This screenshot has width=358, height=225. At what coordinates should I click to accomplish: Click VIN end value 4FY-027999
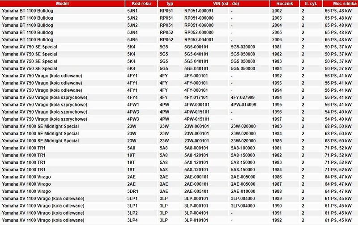(243, 97)
